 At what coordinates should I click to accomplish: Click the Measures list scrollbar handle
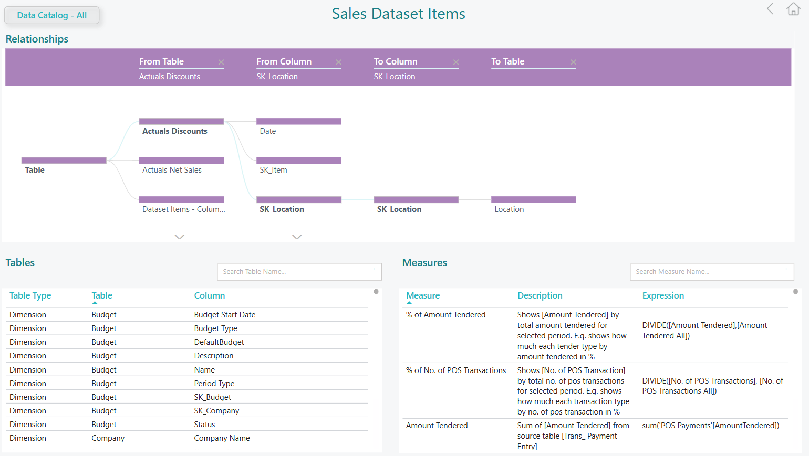tap(795, 292)
